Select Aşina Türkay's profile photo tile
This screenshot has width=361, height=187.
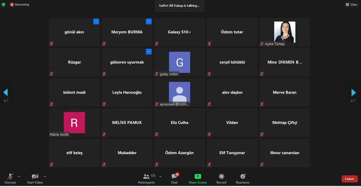point(285,32)
